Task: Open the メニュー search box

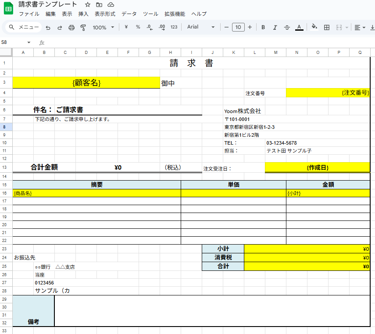Action: coord(23,27)
